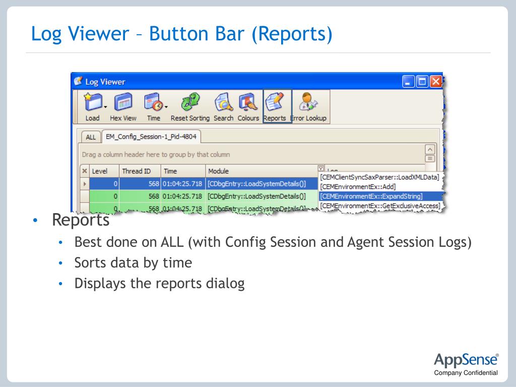This screenshot has height=387, width=516.
Task: Switch to Hex View
Action: point(123,107)
